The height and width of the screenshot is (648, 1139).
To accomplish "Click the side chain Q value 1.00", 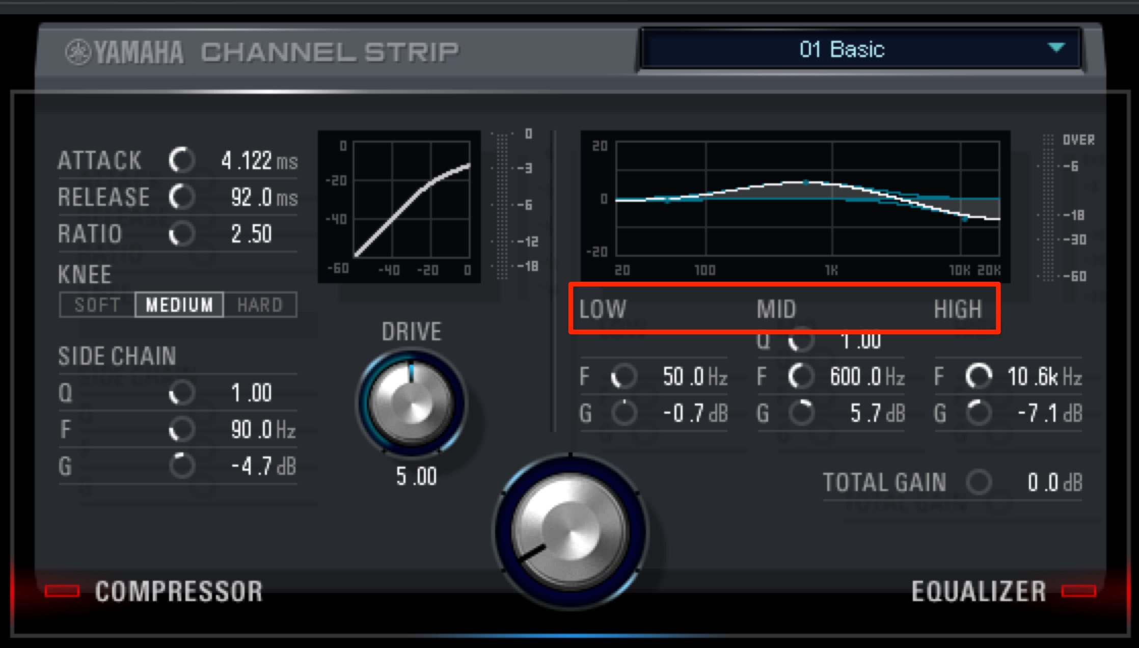I will pos(252,393).
